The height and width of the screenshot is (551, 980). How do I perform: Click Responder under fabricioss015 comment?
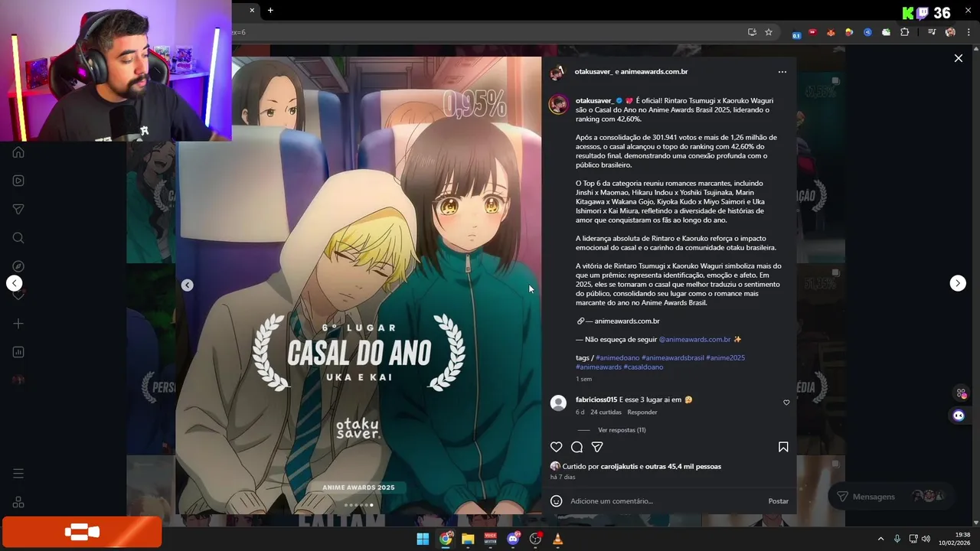pyautogui.click(x=642, y=412)
